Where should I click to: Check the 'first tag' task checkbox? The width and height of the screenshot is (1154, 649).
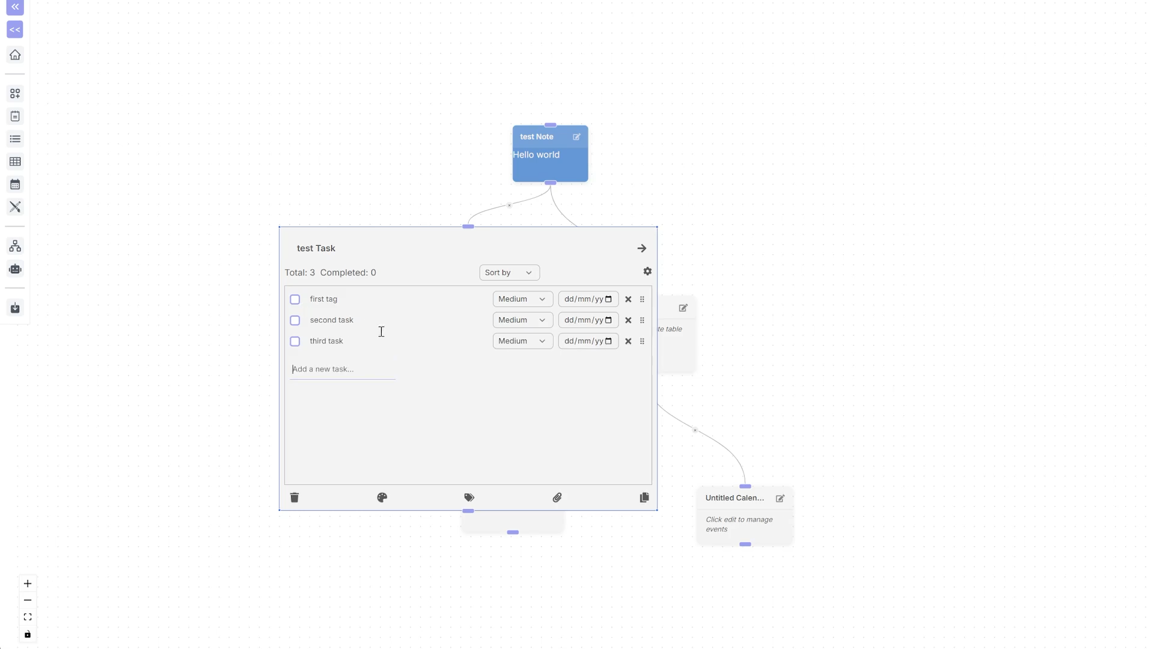[x=295, y=299]
